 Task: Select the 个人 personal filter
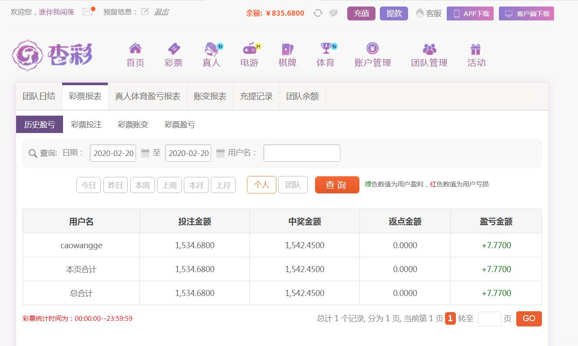261,185
